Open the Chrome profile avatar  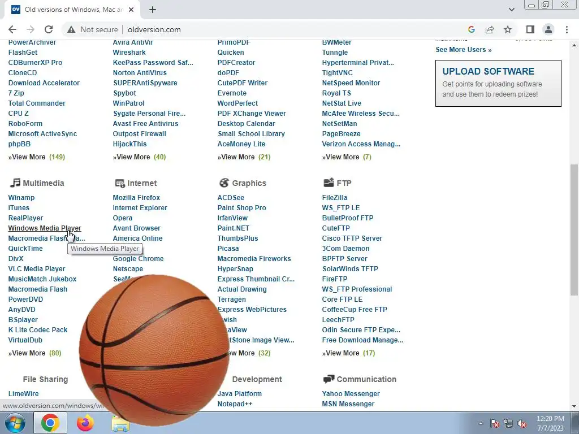click(548, 29)
